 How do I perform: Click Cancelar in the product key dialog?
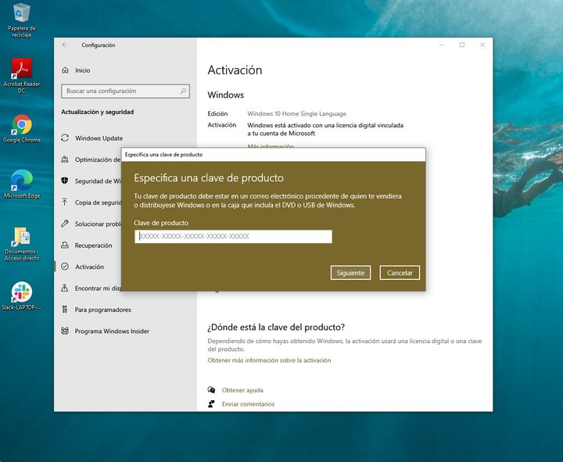pos(400,273)
